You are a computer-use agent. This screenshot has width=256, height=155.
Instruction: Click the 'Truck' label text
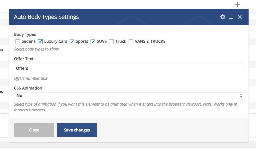[x=121, y=41]
